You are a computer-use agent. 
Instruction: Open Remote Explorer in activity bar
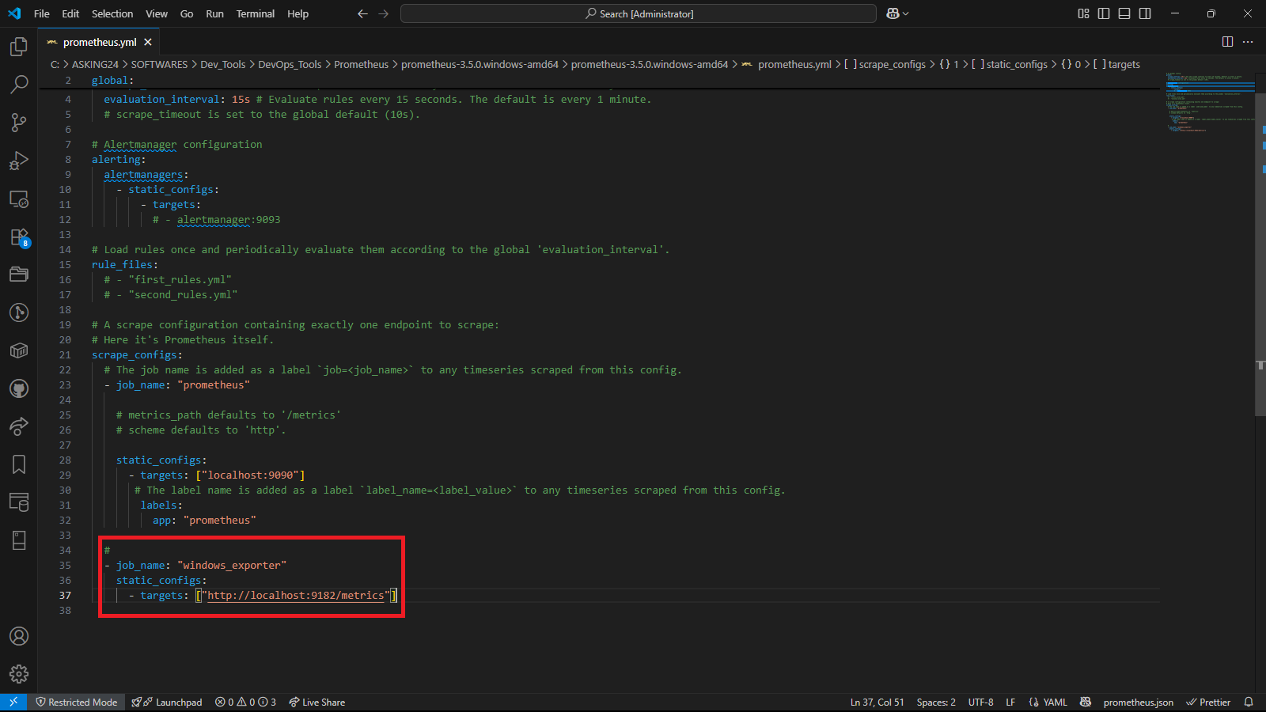(x=19, y=199)
